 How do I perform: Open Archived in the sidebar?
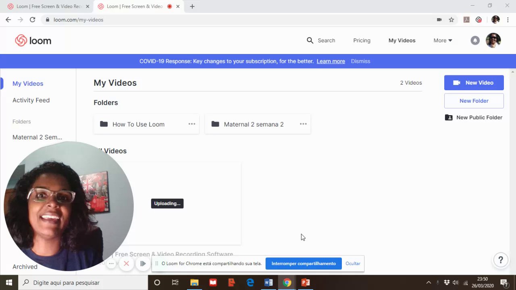25,267
